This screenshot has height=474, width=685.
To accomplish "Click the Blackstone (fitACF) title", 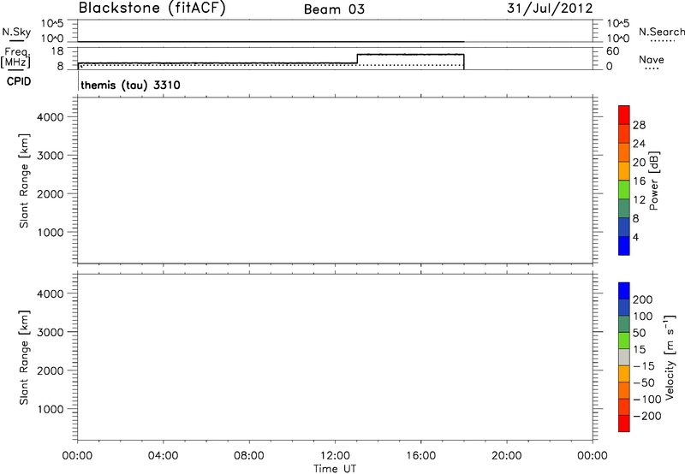I will [152, 9].
